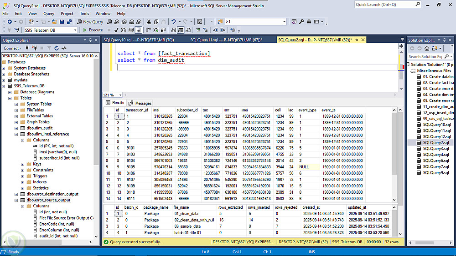Open SQLQuery7.sql in Solution Explorer
This screenshot has height=256, width=456.
coord(436,166)
